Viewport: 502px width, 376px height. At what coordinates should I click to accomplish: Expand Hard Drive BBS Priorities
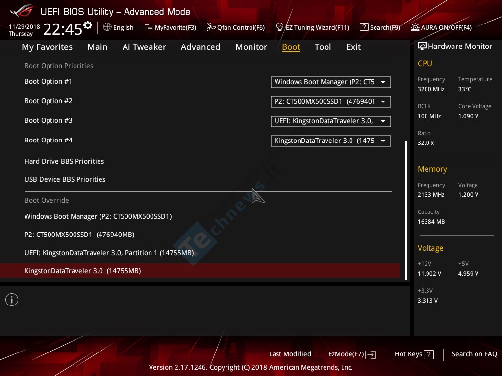[x=64, y=161]
